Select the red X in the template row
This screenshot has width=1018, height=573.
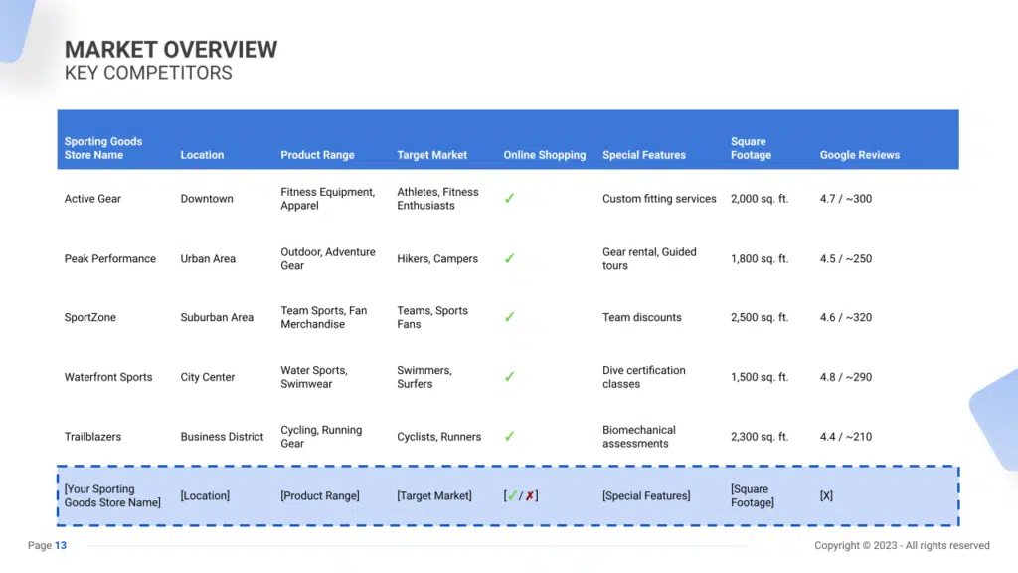coord(529,495)
